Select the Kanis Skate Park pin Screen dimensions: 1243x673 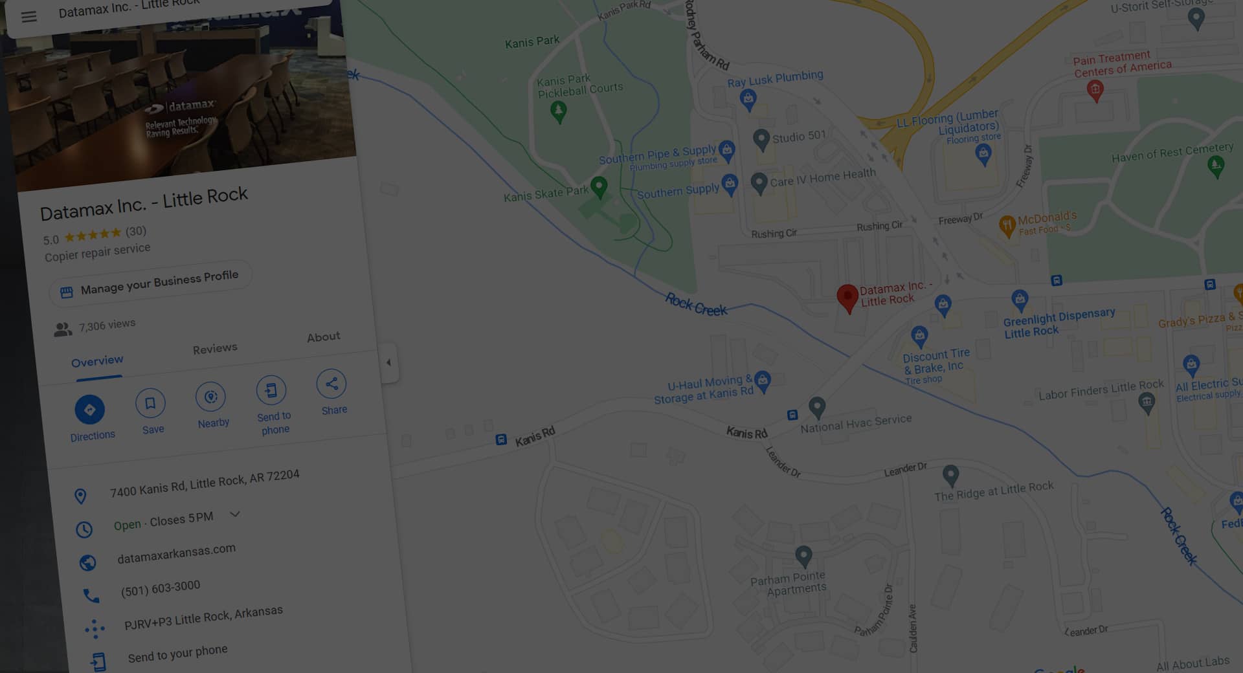599,187
